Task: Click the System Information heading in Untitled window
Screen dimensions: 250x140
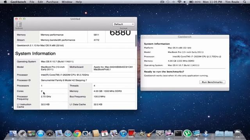Action: [36, 54]
